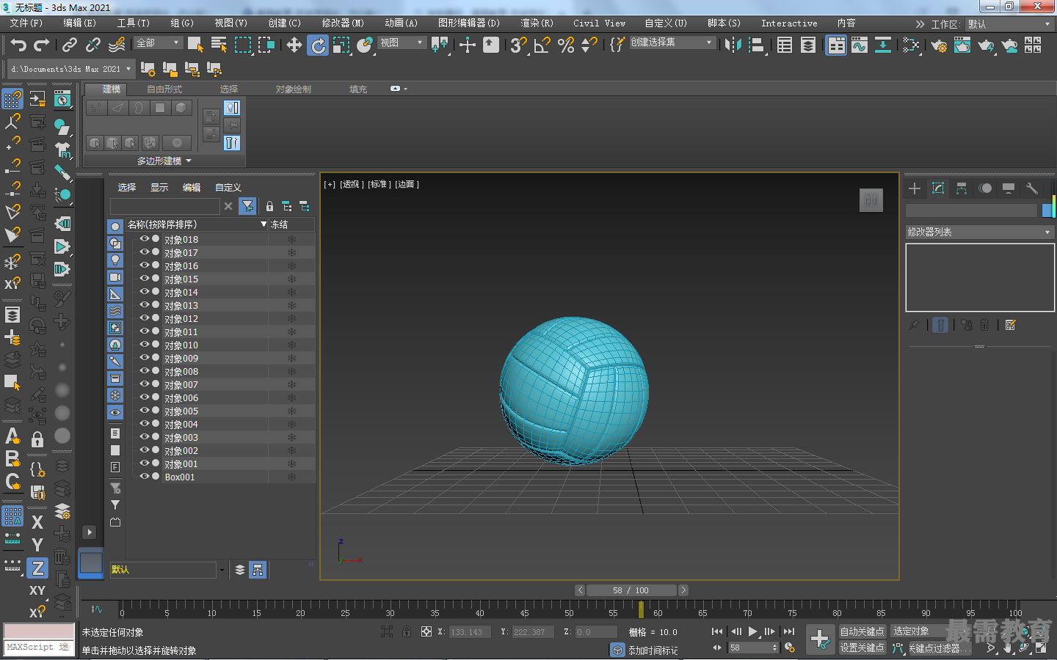1057x660 pixels.
Task: Toggle visibility of 对象015
Action: pos(145,279)
